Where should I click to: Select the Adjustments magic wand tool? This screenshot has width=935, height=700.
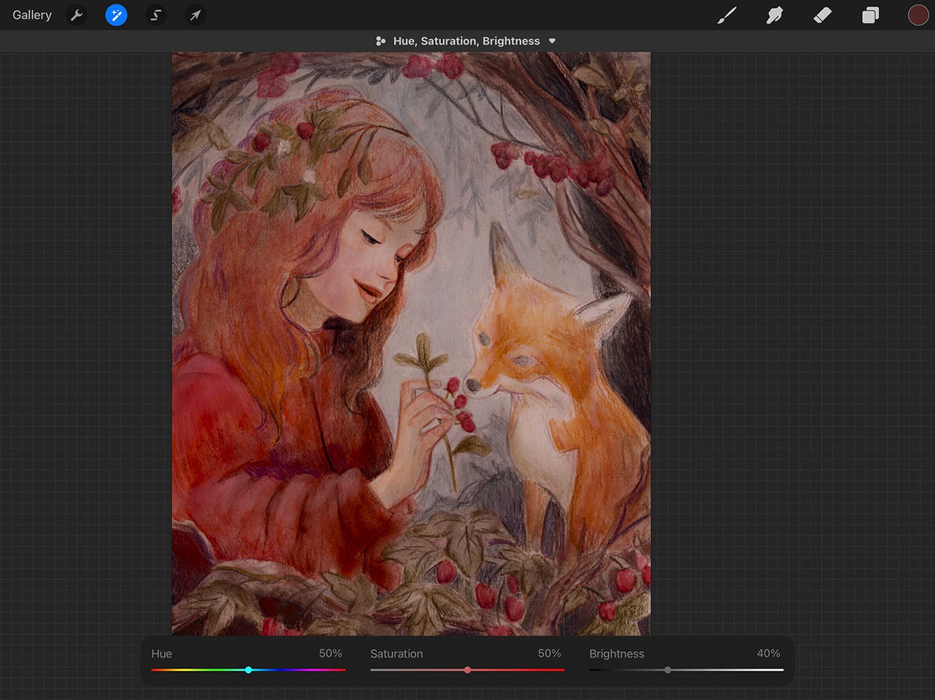pos(116,15)
